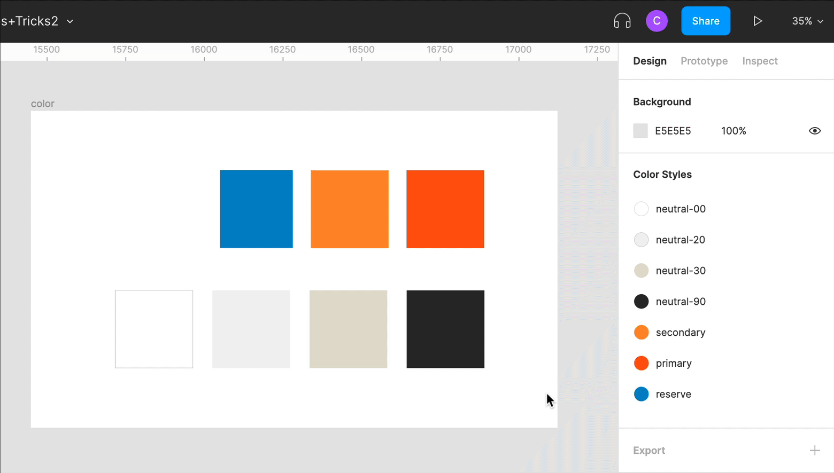Select the neutral-00 color style circle
The image size is (834, 473).
tap(641, 209)
